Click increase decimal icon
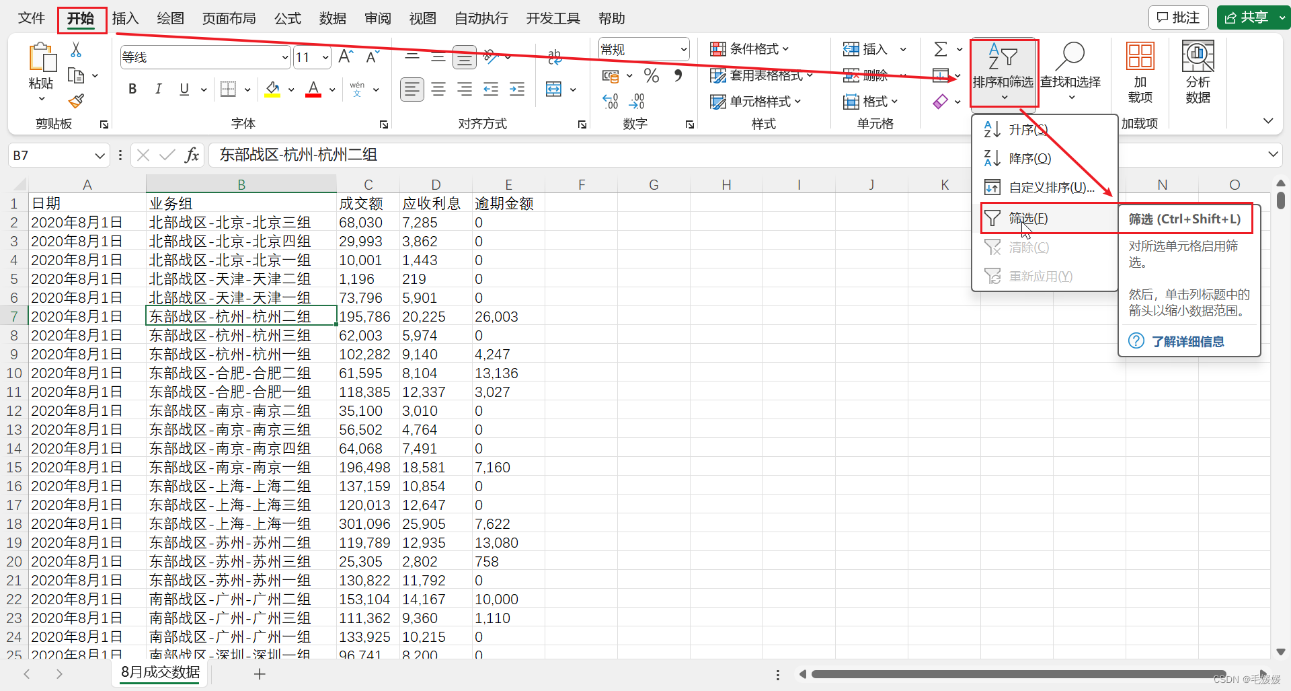 [x=610, y=101]
